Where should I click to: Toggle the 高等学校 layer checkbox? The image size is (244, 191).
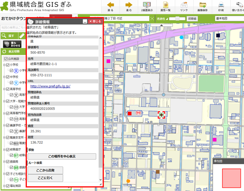click(8, 89)
